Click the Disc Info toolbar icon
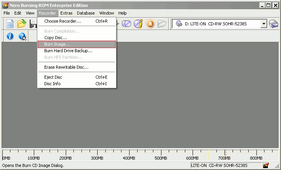 click(x=138, y=24)
